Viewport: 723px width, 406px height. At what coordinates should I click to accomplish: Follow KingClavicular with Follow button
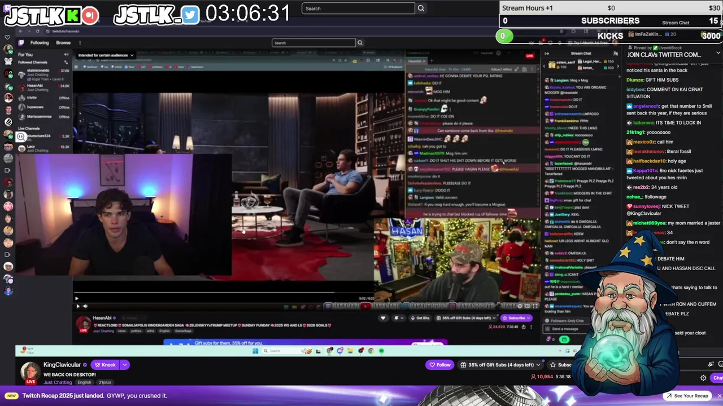click(440, 365)
